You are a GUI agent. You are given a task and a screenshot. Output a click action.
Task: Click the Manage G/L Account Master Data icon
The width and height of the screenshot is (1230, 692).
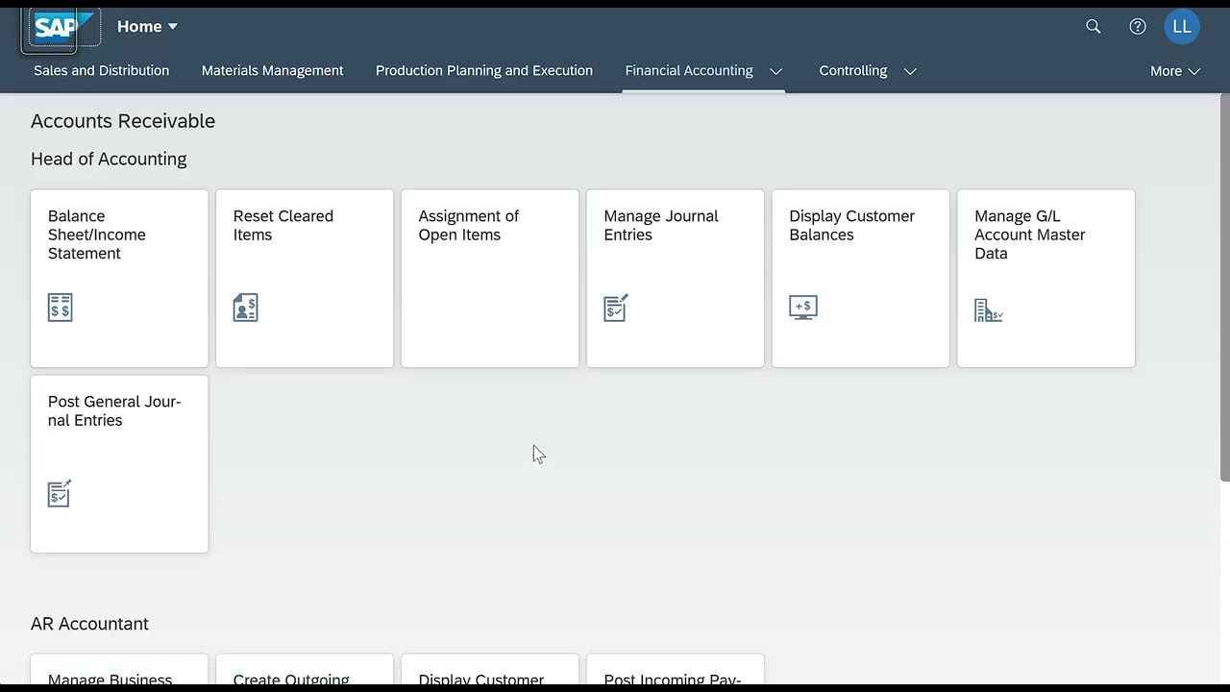(x=989, y=309)
